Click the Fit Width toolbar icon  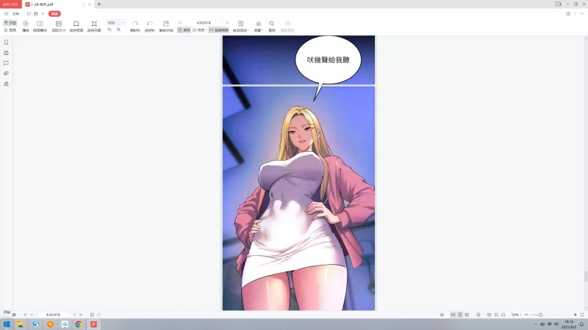(76, 24)
